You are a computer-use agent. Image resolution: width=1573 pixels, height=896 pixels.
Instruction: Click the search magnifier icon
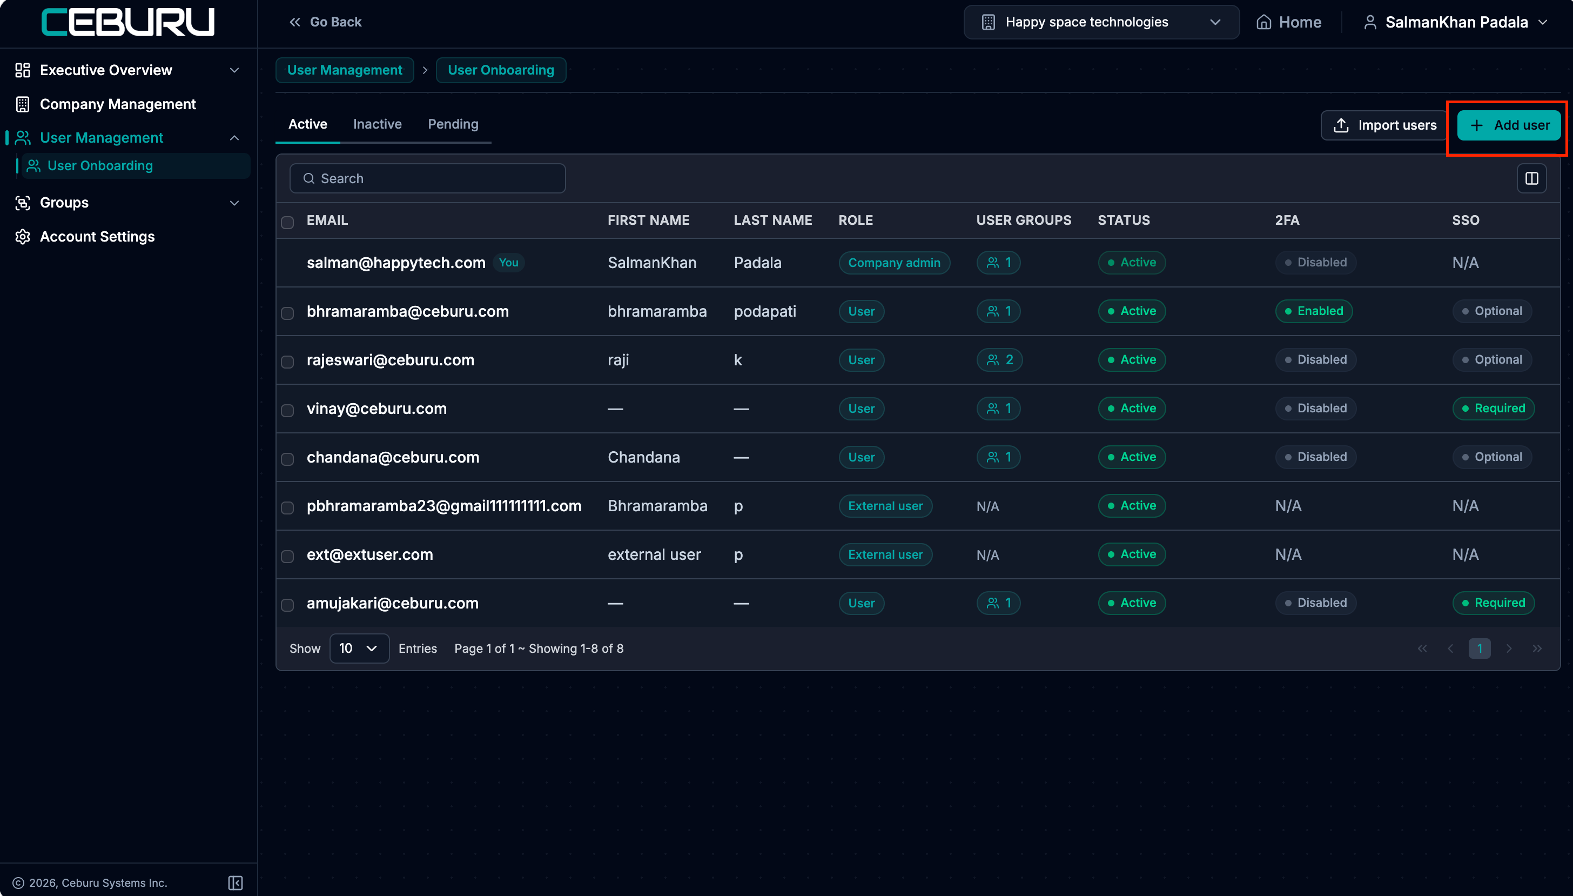(x=308, y=178)
